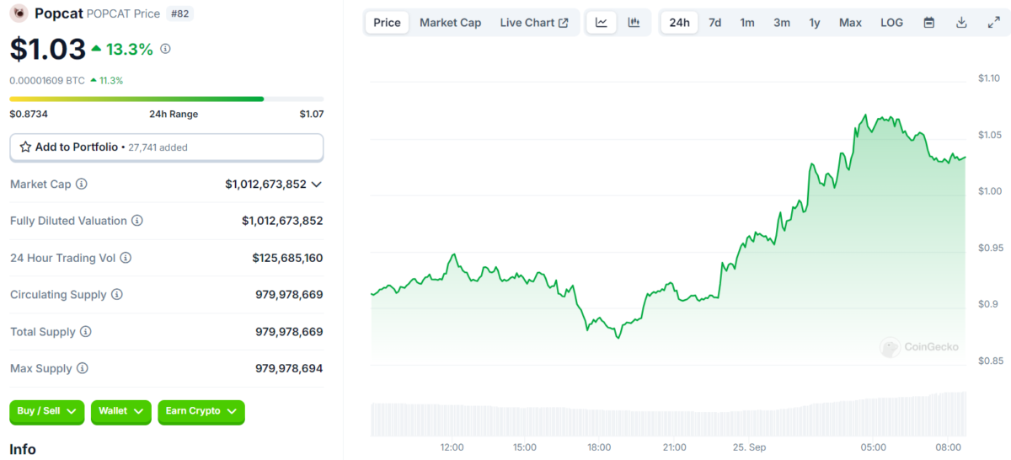1011x460 pixels.
Task: Open the 24 Hour Trading Vol info icon
Action: [126, 258]
